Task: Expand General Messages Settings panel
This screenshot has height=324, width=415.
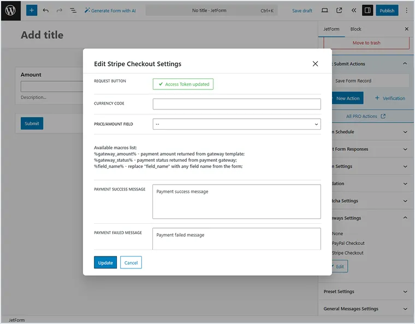Action: click(365, 309)
